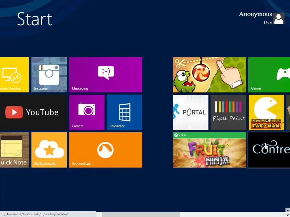This screenshot has width=290, height=217.
Task: Launch the Cut the Rope game tile
Action: tap(210, 75)
